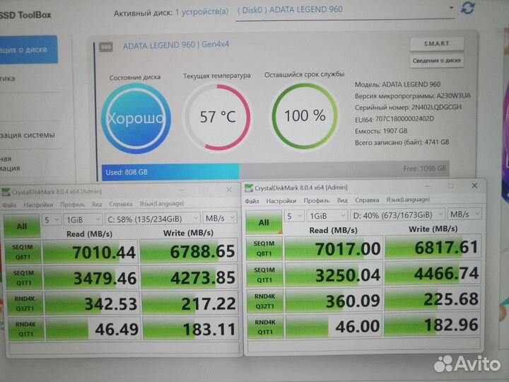Close the left CrystalDiskMark window
509x382 pixels.
click(x=229, y=190)
